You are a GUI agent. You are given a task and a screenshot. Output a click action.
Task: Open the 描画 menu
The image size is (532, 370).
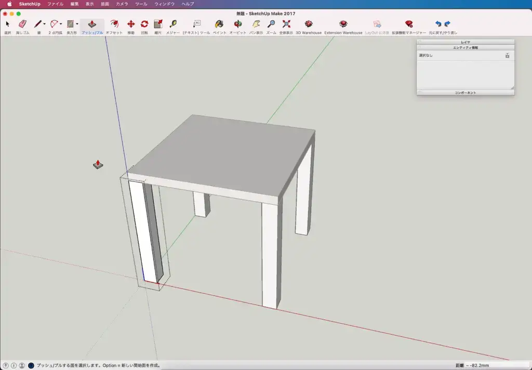point(105,4)
